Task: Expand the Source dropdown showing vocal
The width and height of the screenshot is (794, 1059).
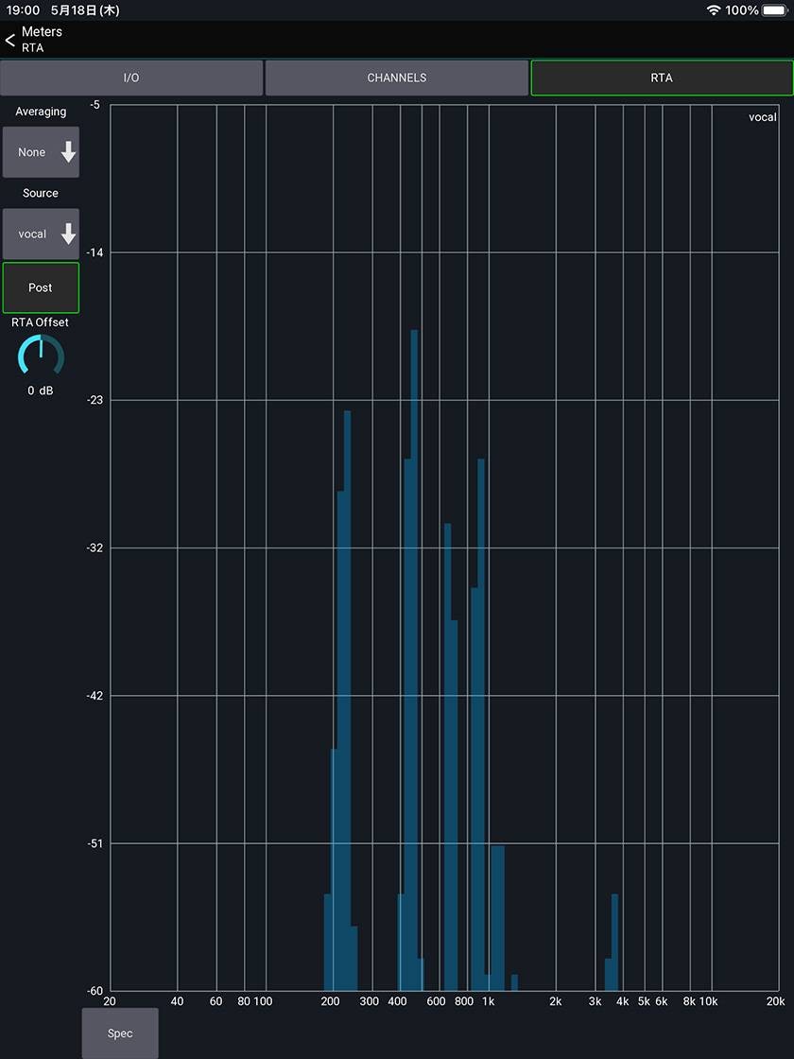Action: pyautogui.click(x=41, y=234)
